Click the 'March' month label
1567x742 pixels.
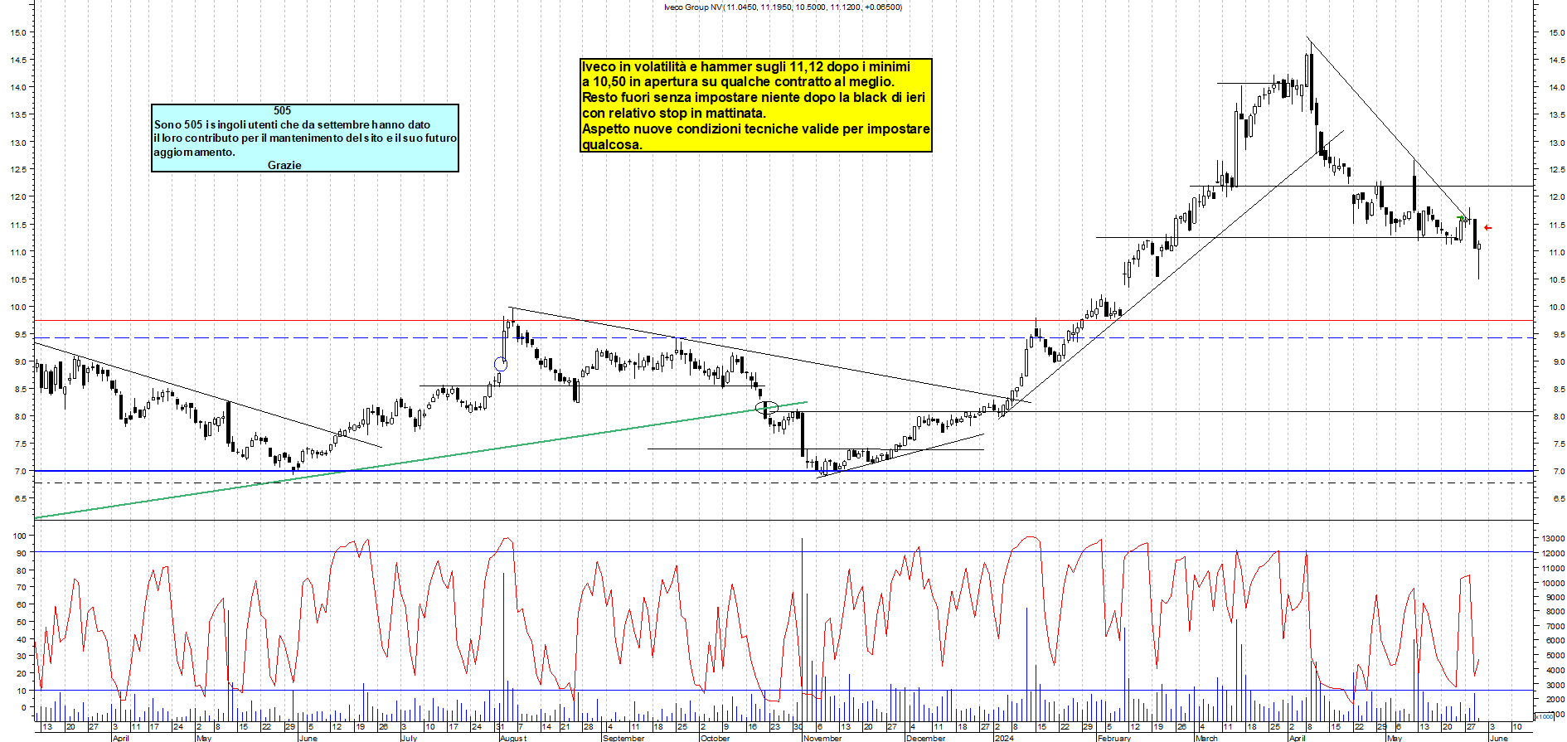1206,738
